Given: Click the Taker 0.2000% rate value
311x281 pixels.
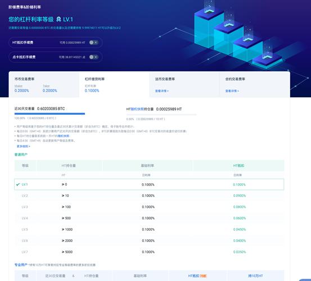Looking at the screenshot, I should point(50,90).
